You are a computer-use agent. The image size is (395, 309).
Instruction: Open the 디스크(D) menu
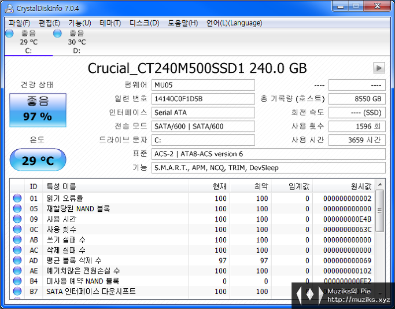click(145, 23)
